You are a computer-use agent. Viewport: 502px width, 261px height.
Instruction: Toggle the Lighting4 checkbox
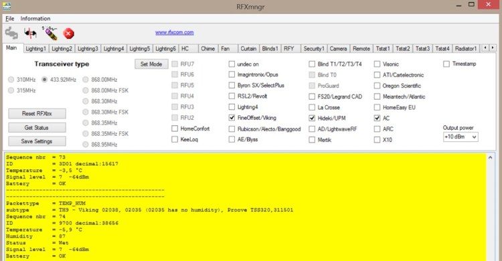tap(232, 106)
